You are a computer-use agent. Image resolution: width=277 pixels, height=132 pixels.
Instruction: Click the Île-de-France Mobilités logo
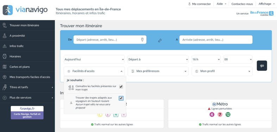click(x=262, y=13)
